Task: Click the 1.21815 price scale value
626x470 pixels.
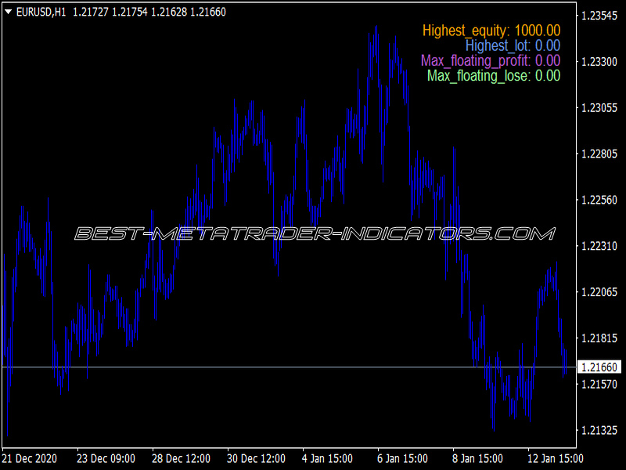Action: [599, 338]
